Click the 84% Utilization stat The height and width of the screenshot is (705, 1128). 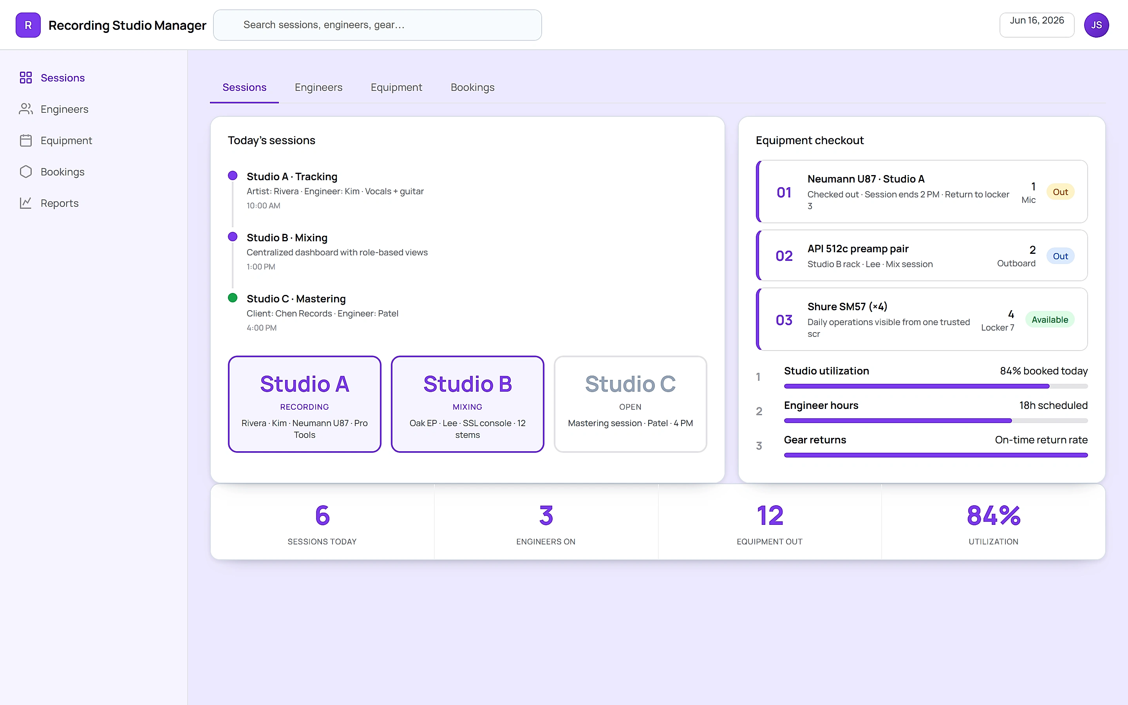pyautogui.click(x=993, y=522)
